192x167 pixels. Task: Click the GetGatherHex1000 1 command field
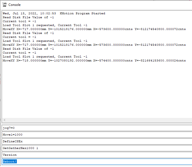pos(96,148)
